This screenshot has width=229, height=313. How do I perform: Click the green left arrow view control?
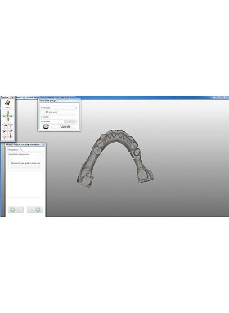pyautogui.click(x=4, y=116)
